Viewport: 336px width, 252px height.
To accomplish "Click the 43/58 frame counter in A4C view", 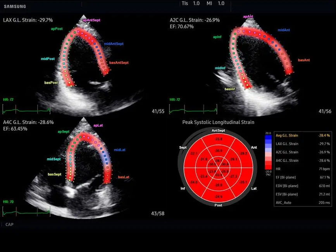I will click(x=158, y=214).
